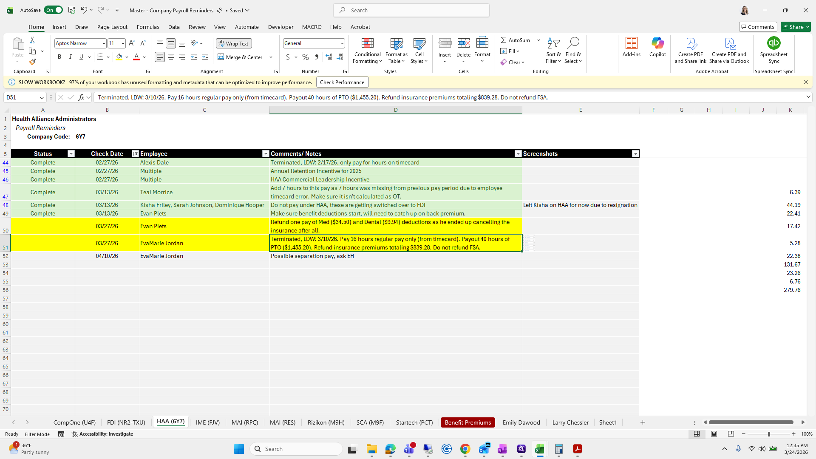Expand the font name Aptos Narrow dropdown
Viewport: 816px width, 459px height.
103,43
